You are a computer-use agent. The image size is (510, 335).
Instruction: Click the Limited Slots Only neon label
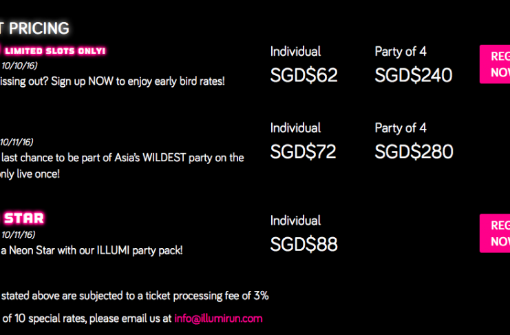point(55,51)
